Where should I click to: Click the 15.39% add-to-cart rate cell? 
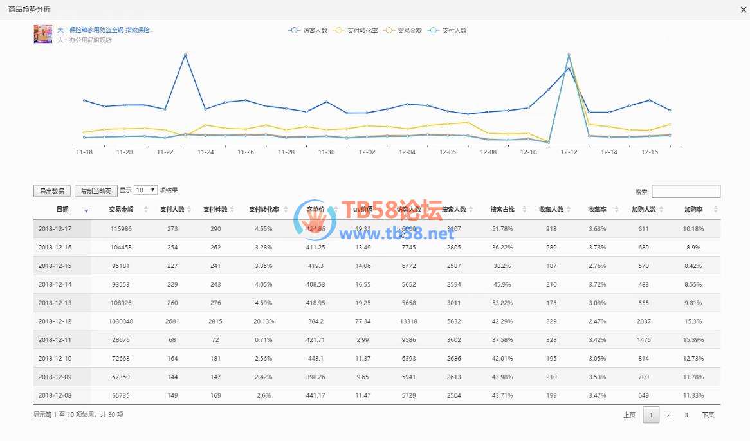693,340
